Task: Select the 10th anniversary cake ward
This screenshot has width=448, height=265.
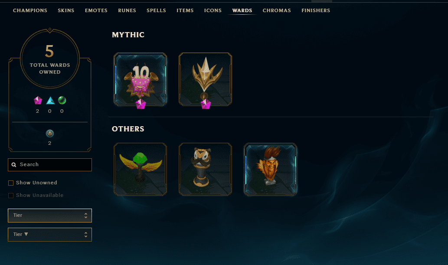Action: [140, 79]
